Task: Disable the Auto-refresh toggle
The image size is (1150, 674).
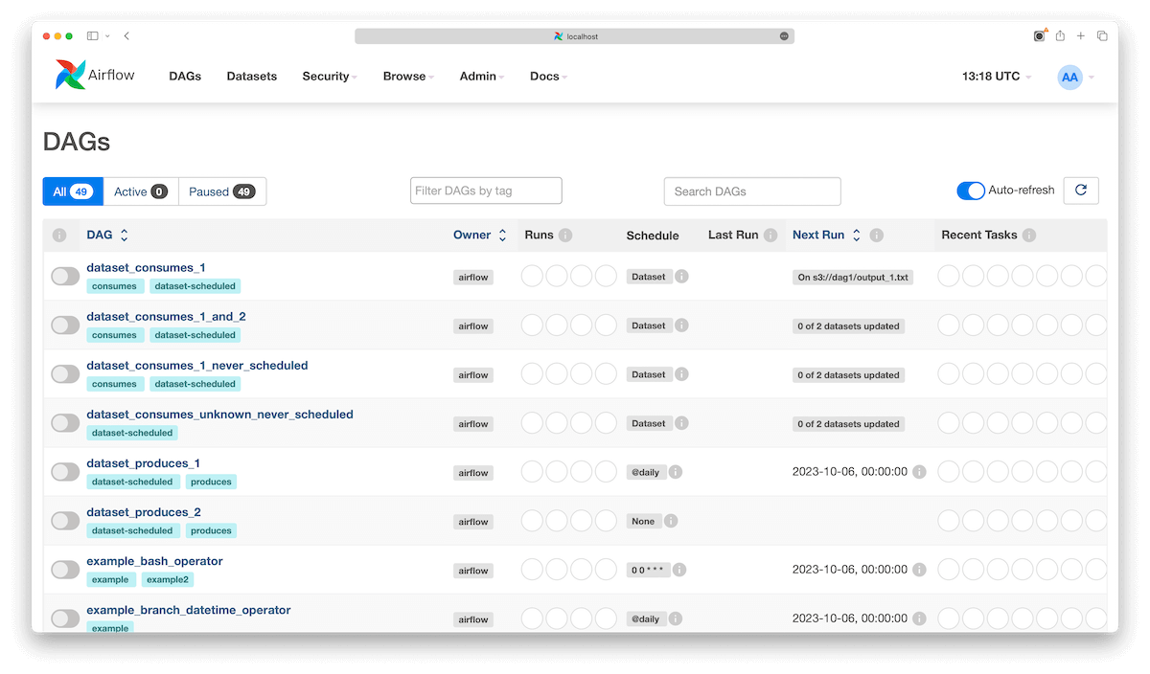Action: [970, 191]
